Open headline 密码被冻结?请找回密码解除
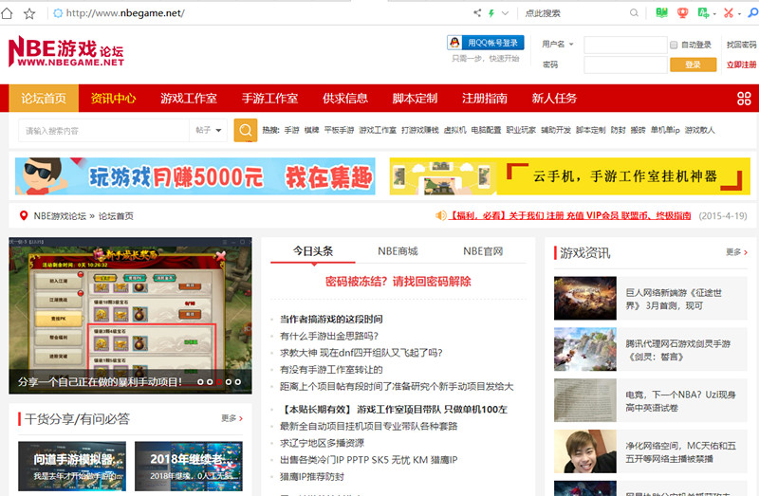The image size is (759, 496). [x=398, y=282]
